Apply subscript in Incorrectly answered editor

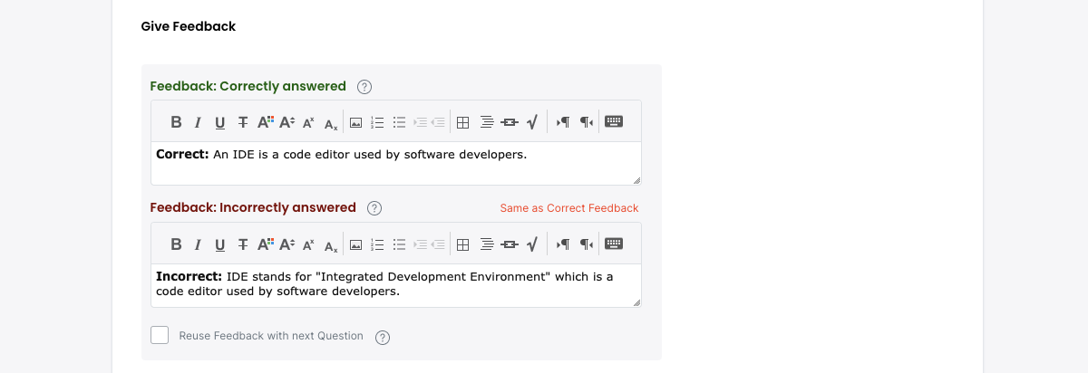click(331, 244)
